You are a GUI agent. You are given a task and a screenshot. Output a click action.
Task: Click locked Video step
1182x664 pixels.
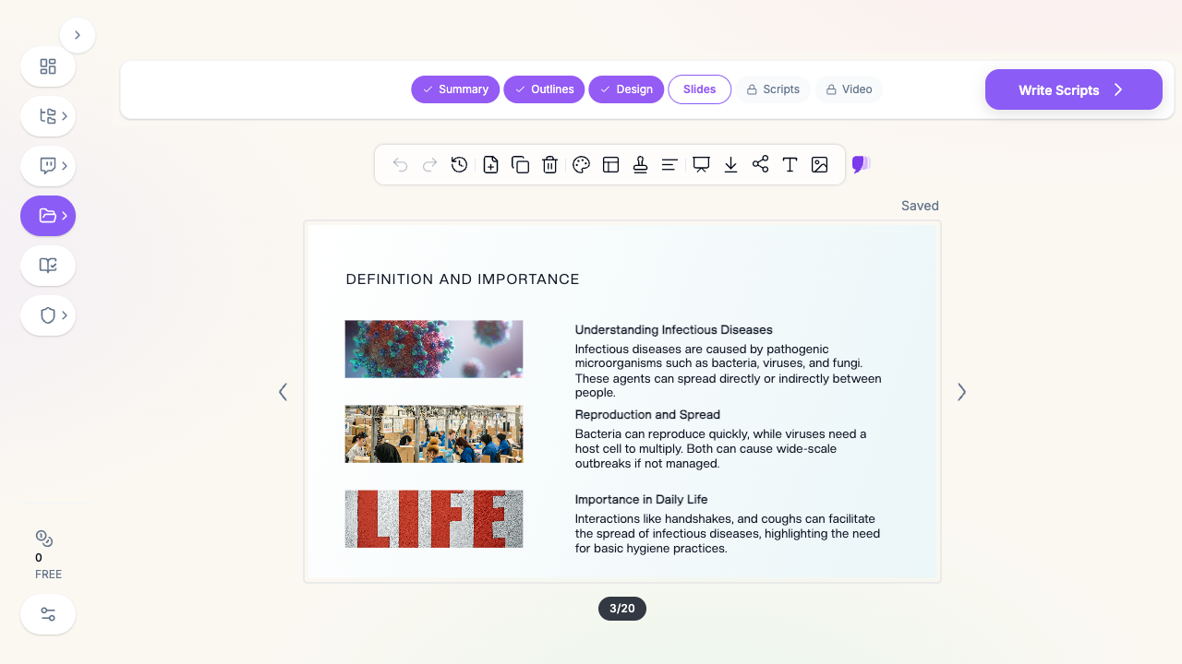[849, 89]
